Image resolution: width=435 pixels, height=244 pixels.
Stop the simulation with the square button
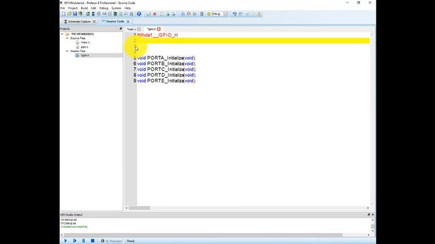pos(92,241)
